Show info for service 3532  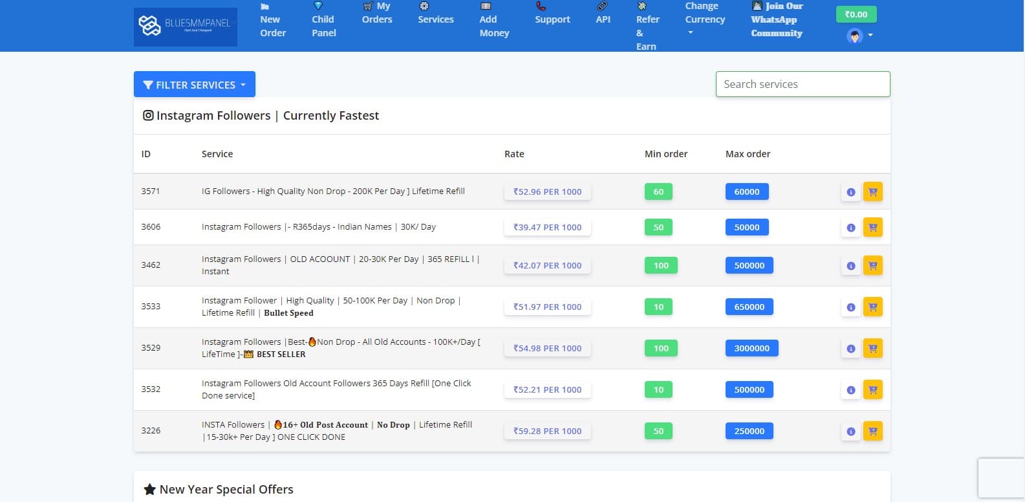(850, 390)
